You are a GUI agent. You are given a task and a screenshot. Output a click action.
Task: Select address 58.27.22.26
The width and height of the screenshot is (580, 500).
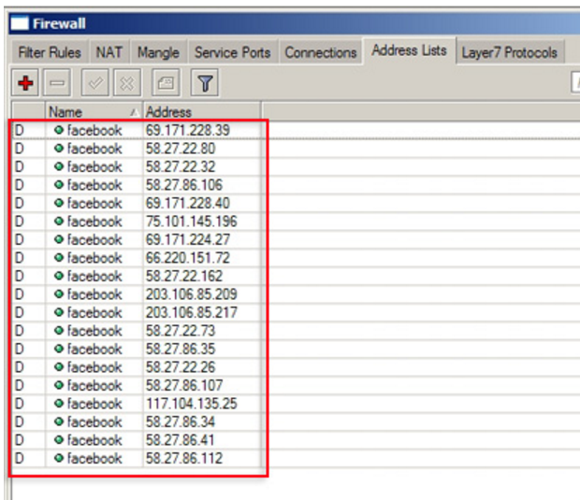(181, 367)
